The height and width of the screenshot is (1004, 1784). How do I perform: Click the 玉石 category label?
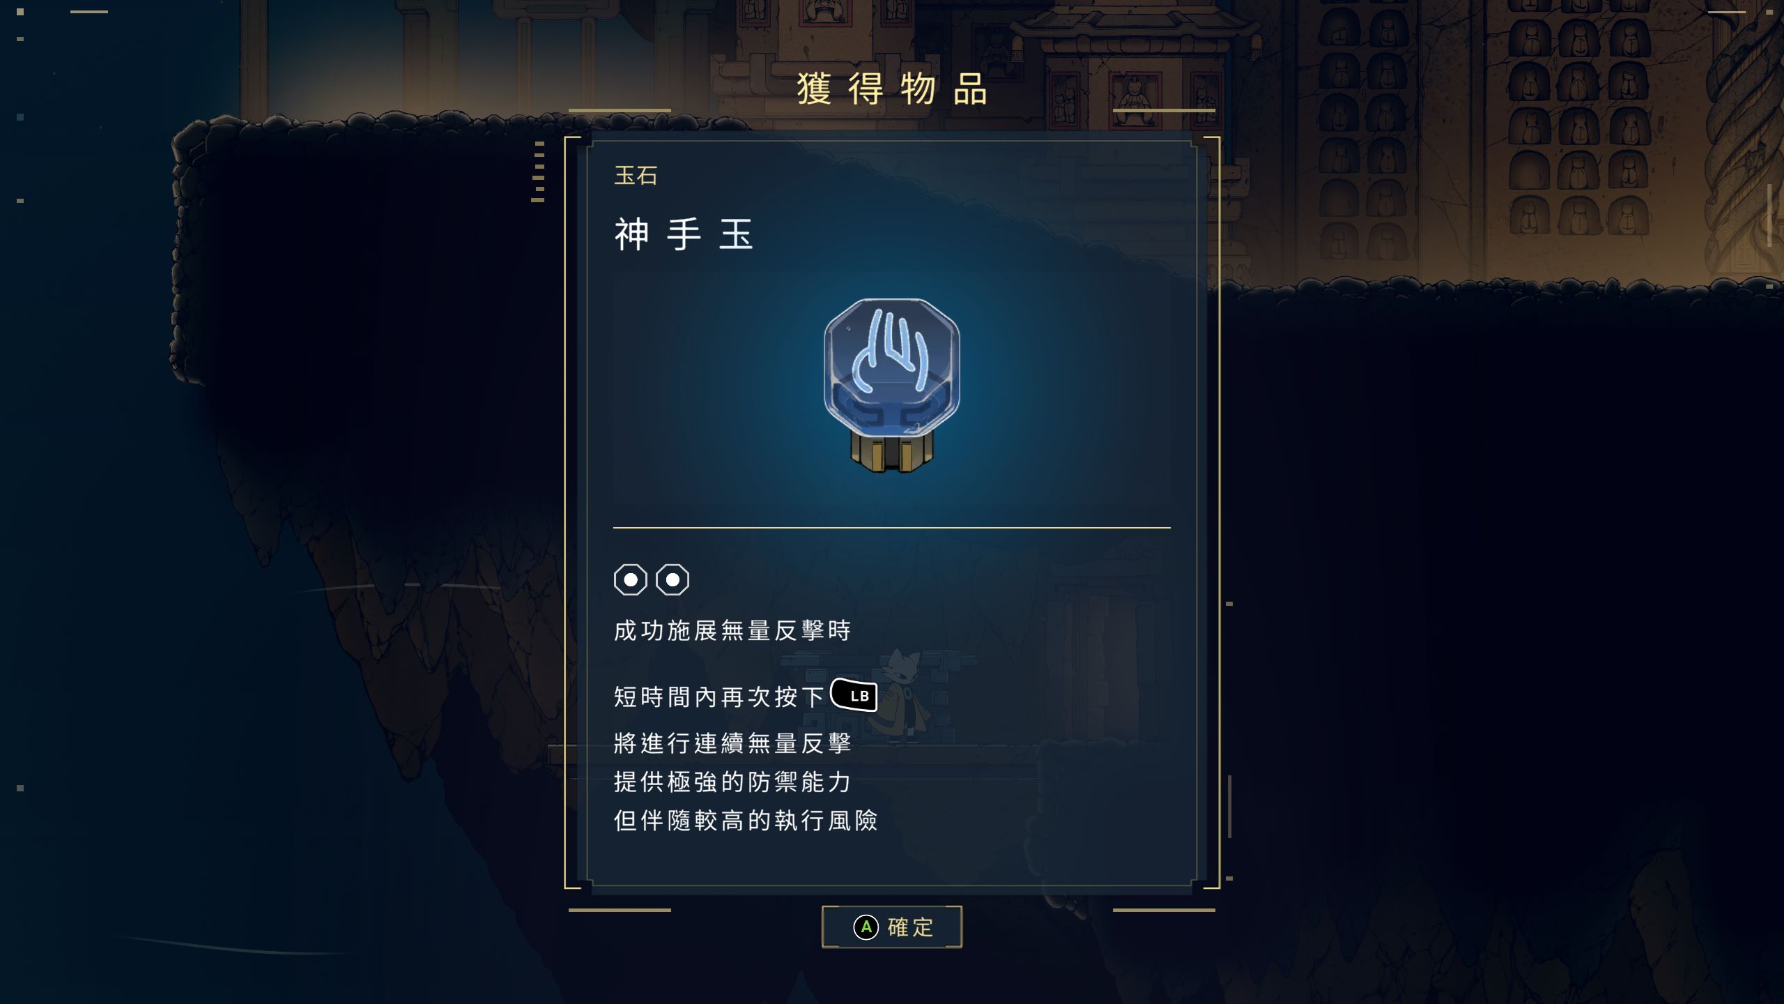click(x=636, y=176)
